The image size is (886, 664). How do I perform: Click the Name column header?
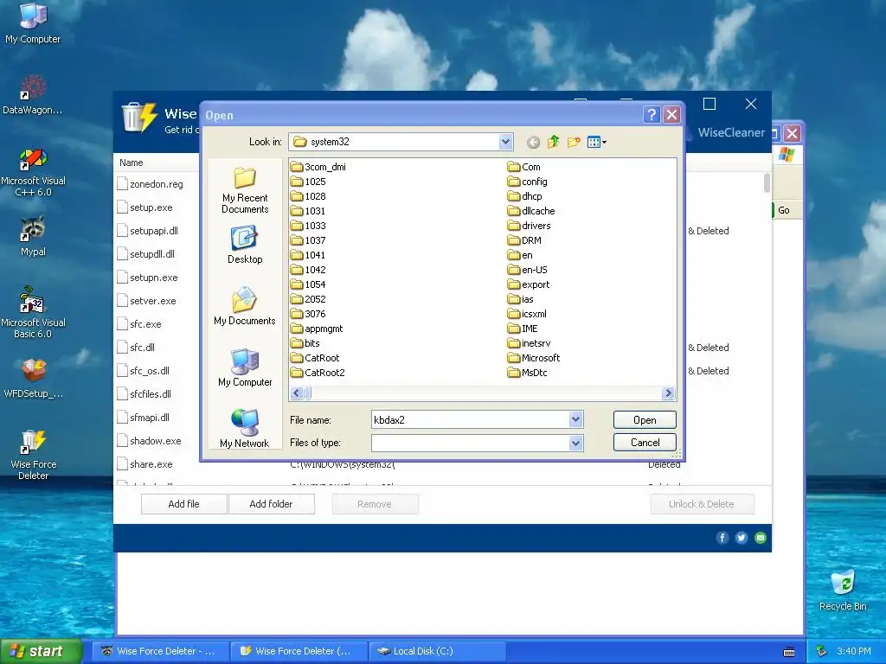point(132,163)
